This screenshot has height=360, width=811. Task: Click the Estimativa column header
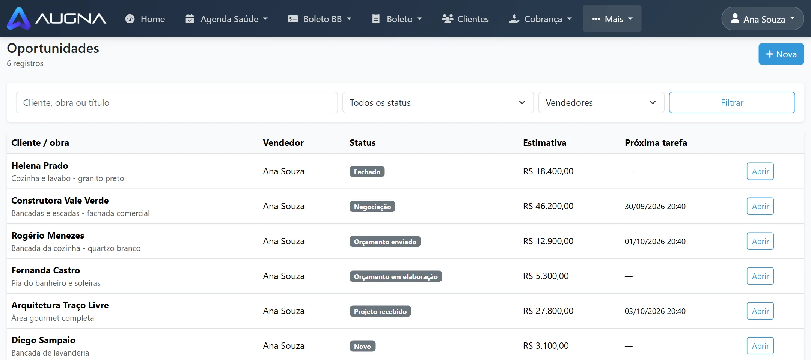(544, 143)
